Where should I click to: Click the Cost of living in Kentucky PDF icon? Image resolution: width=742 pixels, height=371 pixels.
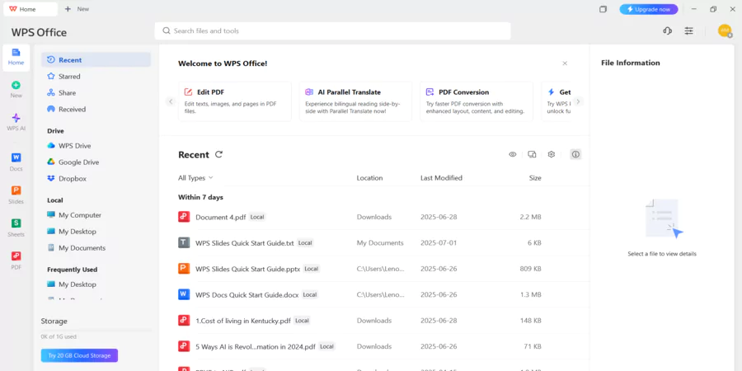tap(184, 321)
